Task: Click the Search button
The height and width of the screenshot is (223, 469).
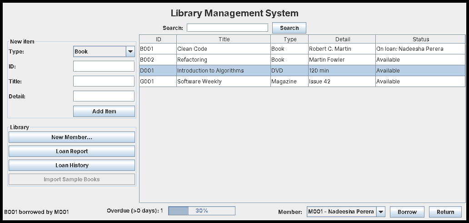Action: pos(289,28)
